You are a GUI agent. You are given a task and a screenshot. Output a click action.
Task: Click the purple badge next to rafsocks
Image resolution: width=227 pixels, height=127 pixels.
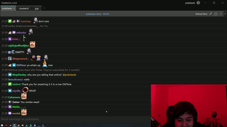14,32
